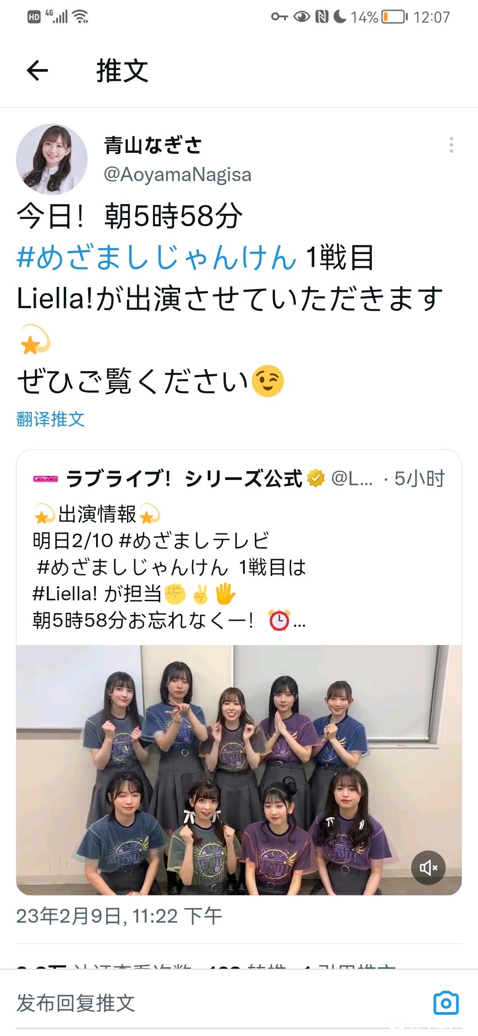Tap the battery status icon
478x1036 pixels.
[x=394, y=17]
